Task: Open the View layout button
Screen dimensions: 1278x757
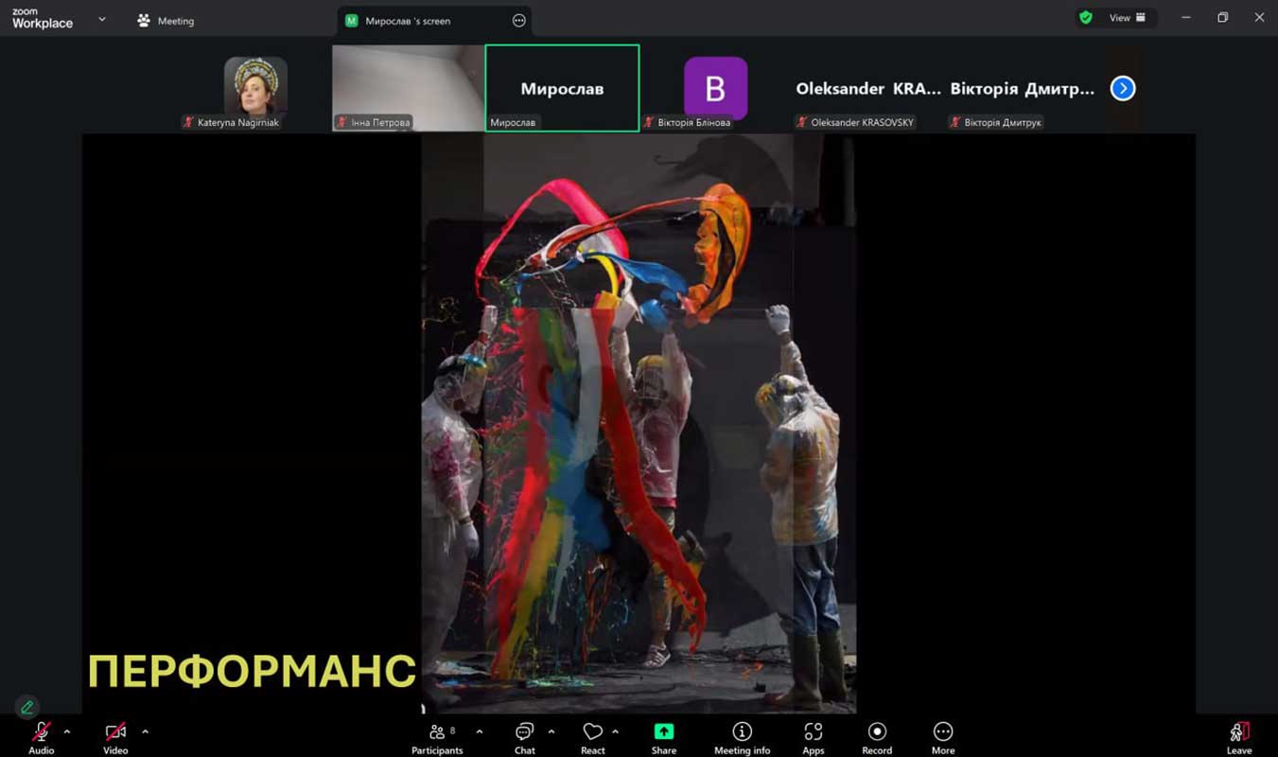Action: coord(1127,18)
